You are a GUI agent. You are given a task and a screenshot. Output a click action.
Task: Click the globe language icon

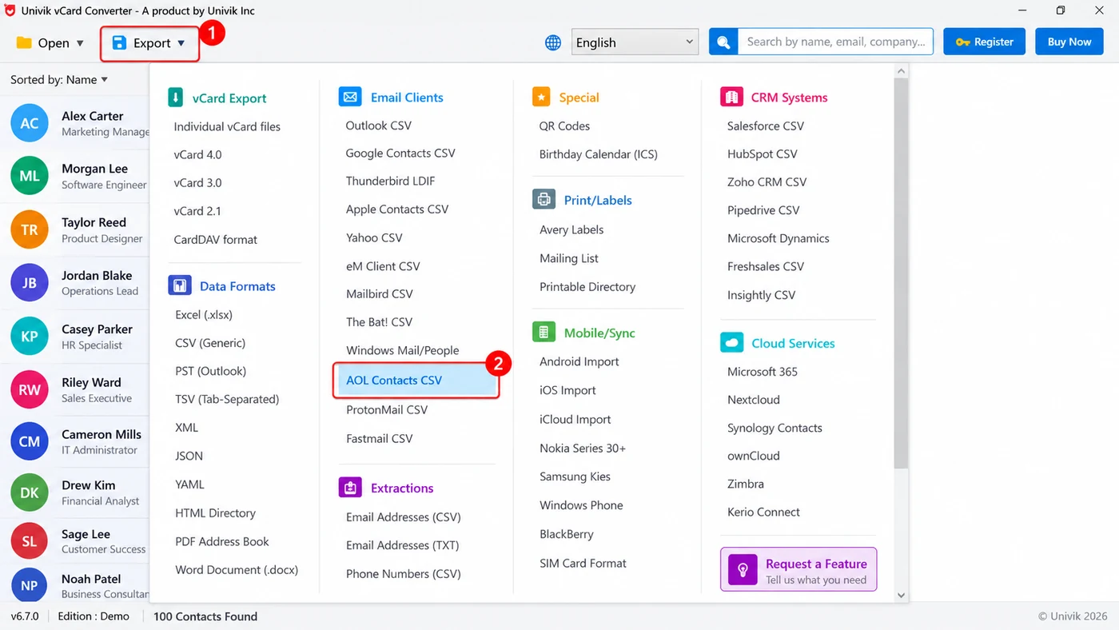point(553,42)
